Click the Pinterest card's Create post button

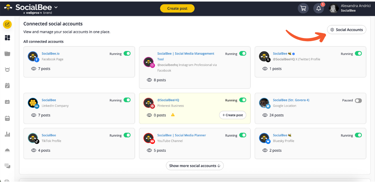(x=232, y=115)
